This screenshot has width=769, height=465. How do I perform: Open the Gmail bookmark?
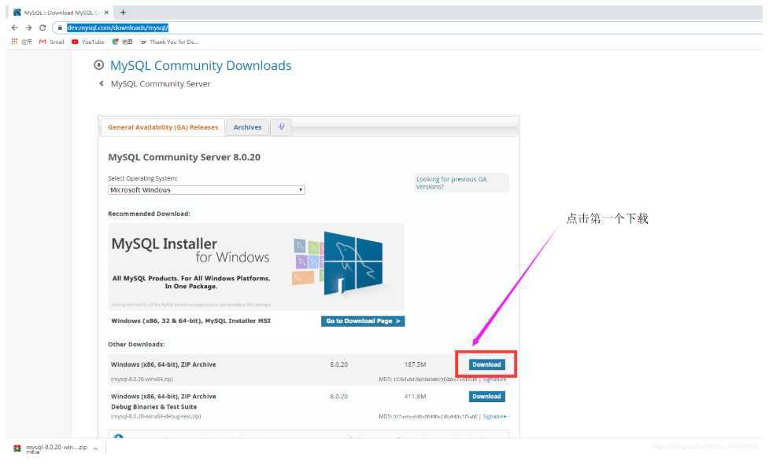51,42
